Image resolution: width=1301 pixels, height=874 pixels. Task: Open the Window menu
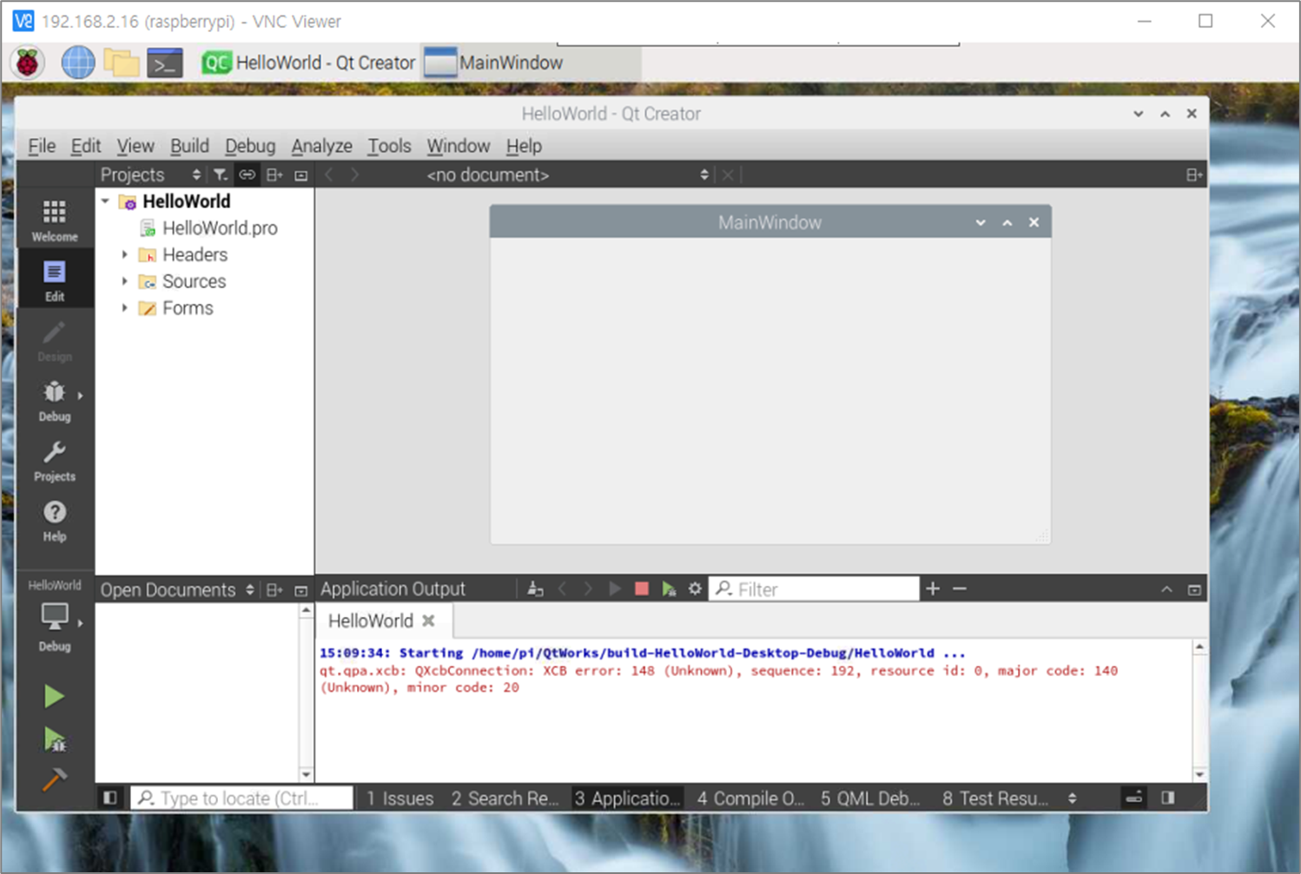point(459,146)
